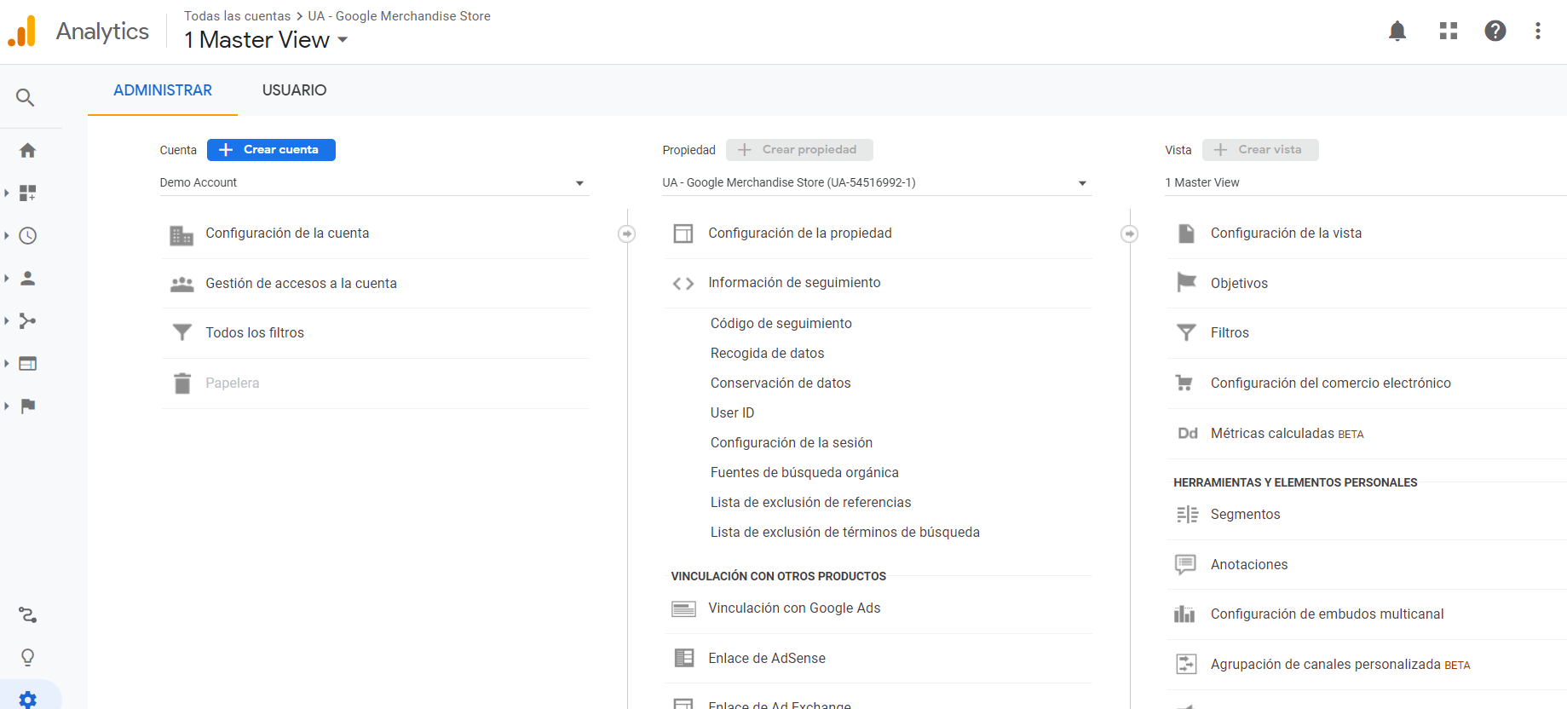Open the notifications bell
Screen dimensions: 1567x709
(1397, 32)
